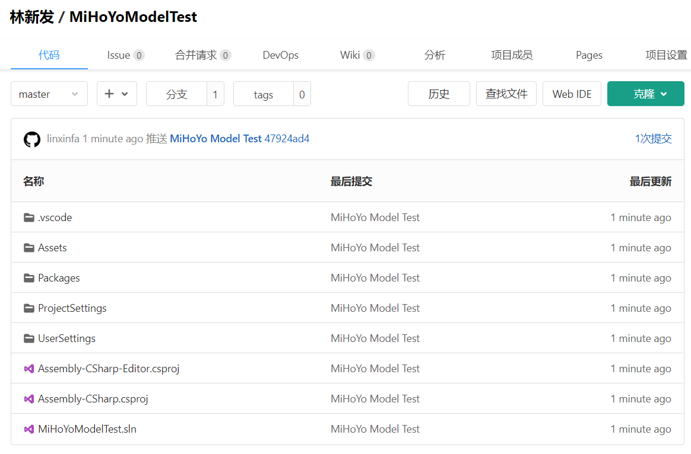Click the .vscode folder icon

click(x=29, y=218)
